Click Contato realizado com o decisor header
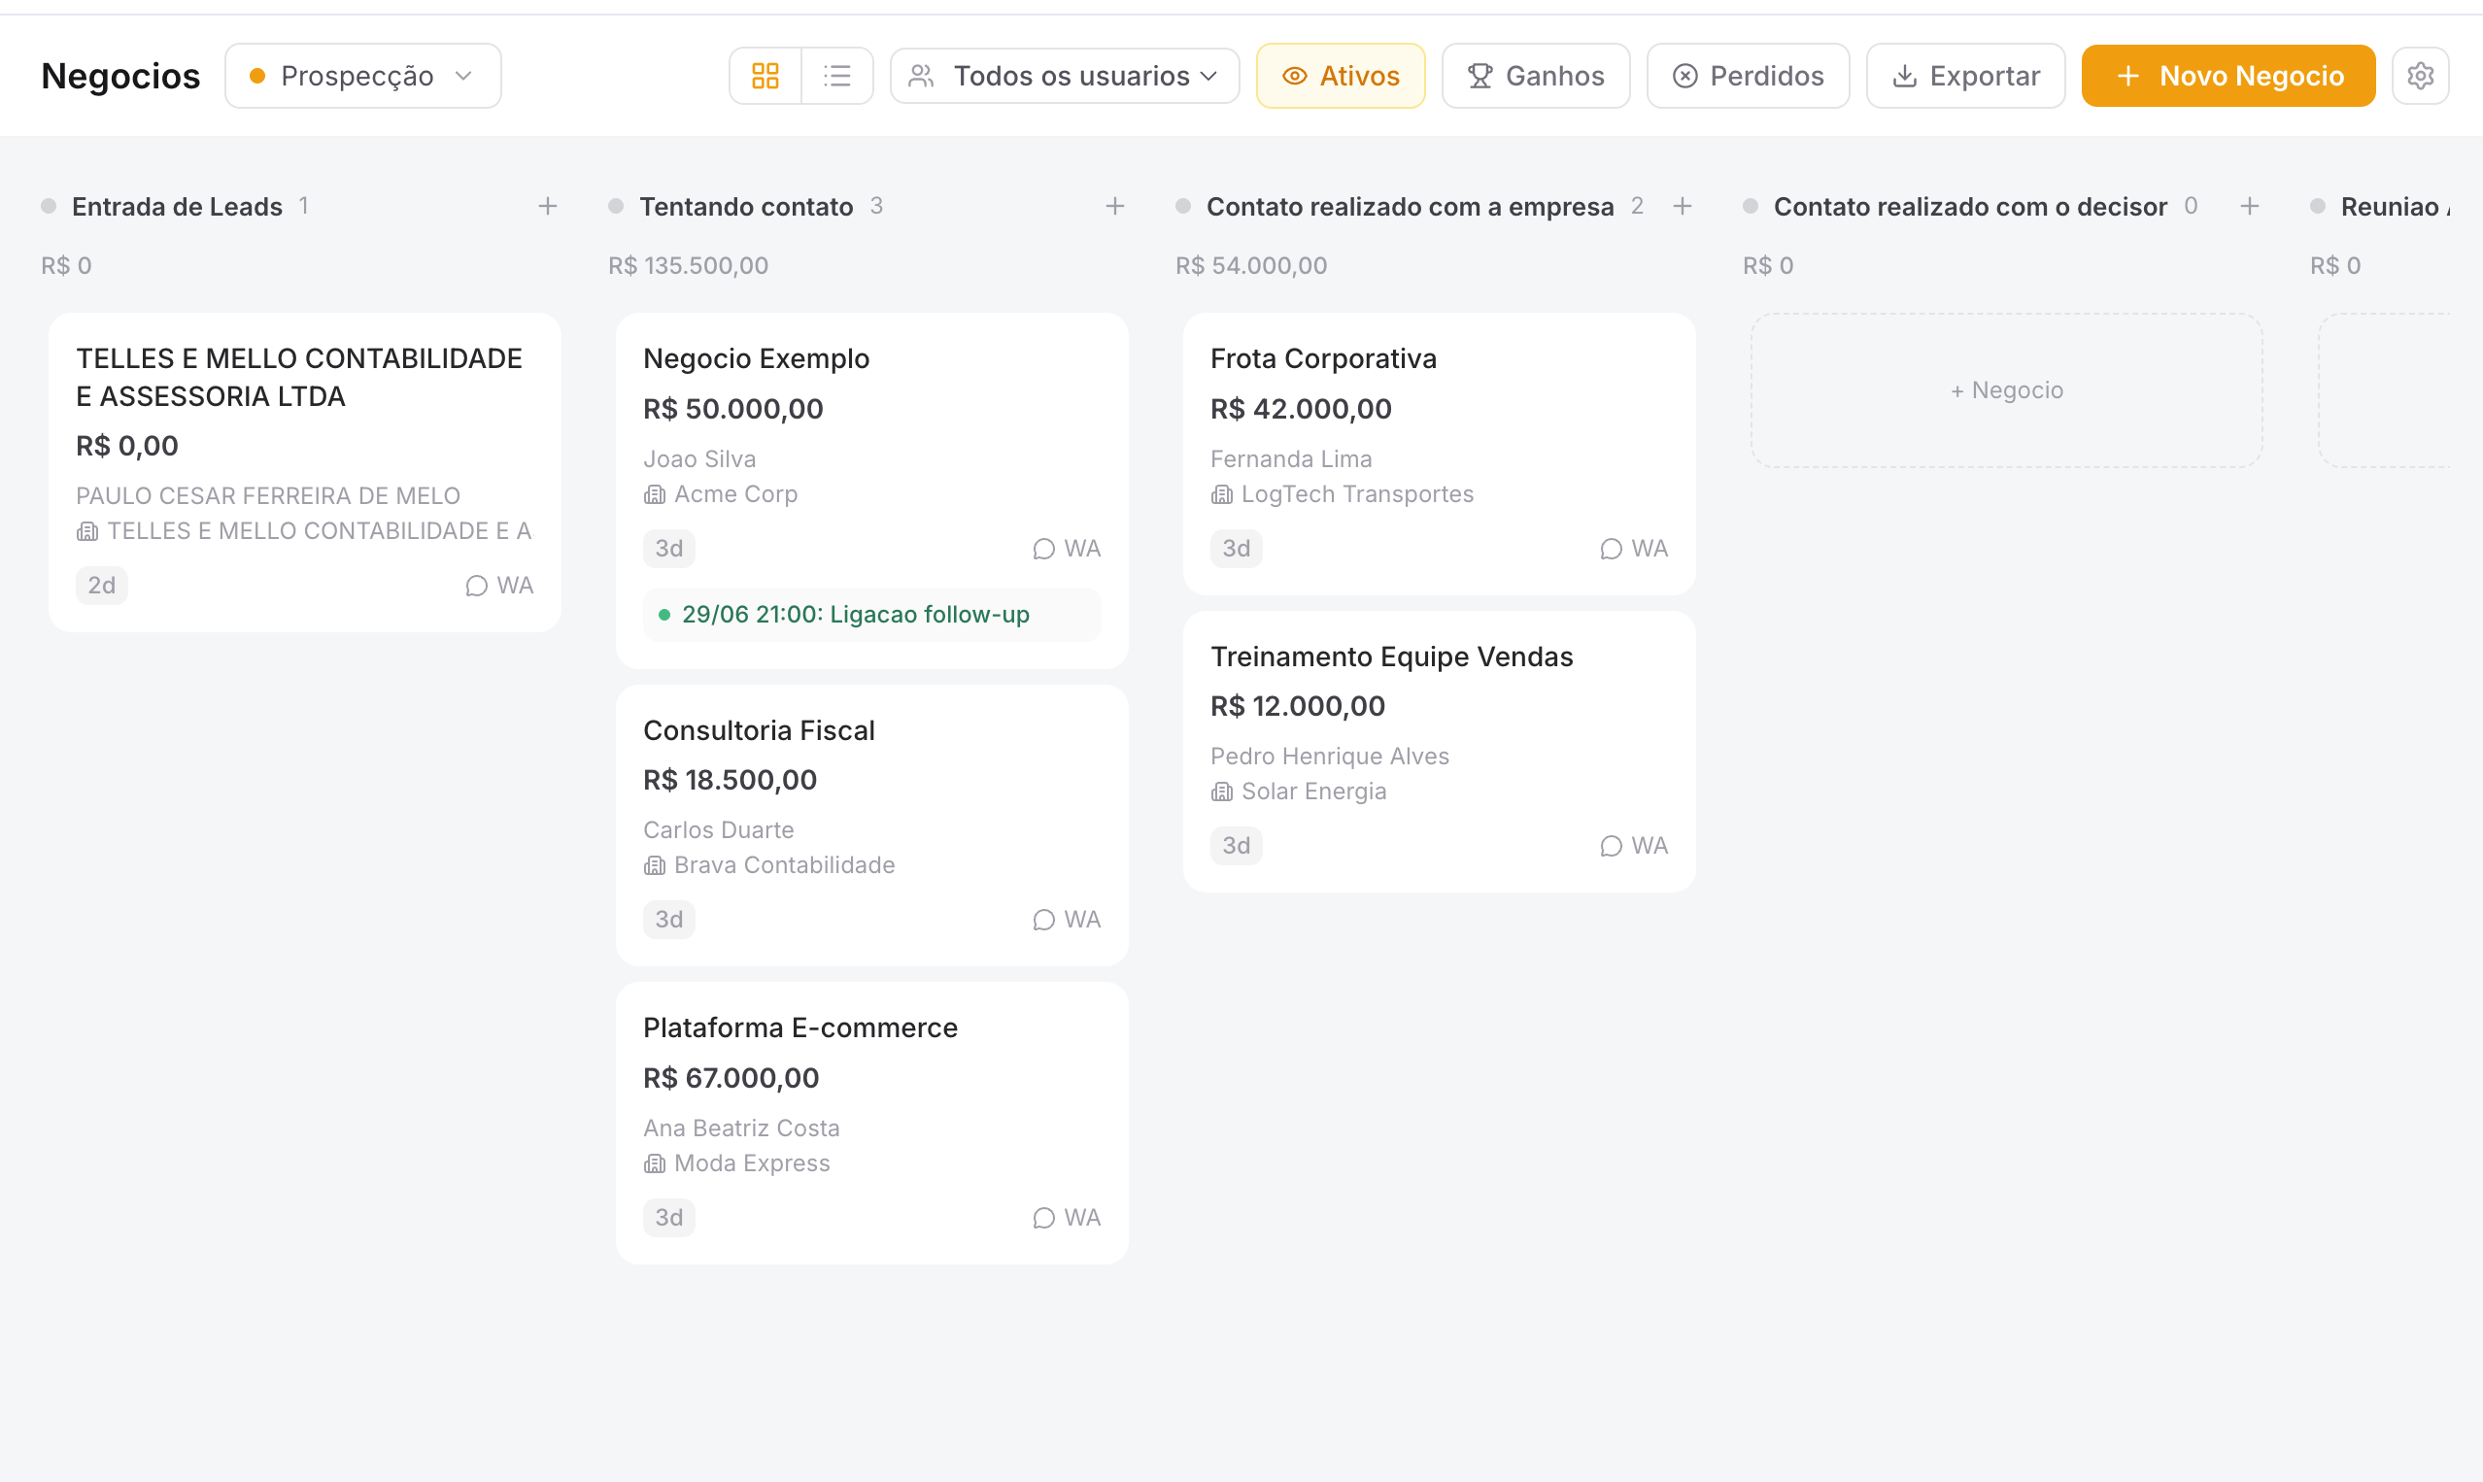The image size is (2483, 1482). click(1970, 207)
